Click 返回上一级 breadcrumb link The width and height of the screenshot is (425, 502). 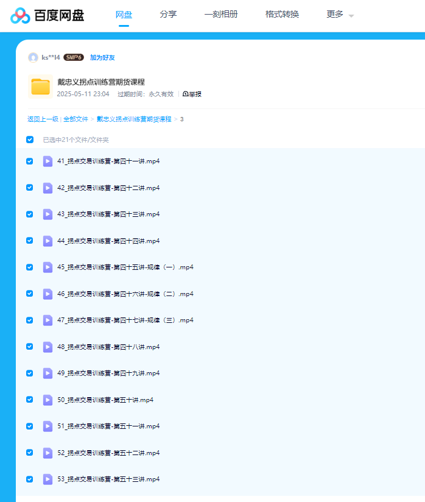pos(43,119)
